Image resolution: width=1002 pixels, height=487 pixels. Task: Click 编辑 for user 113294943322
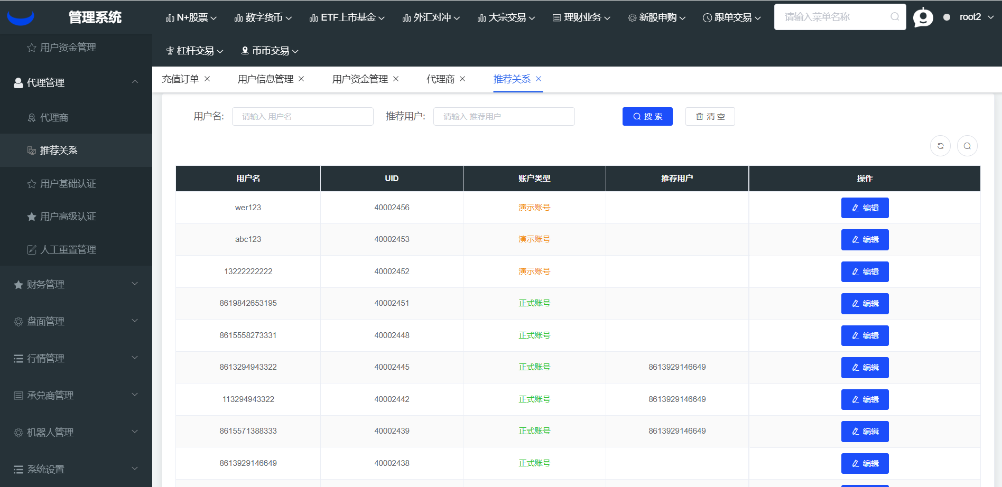[x=865, y=399]
